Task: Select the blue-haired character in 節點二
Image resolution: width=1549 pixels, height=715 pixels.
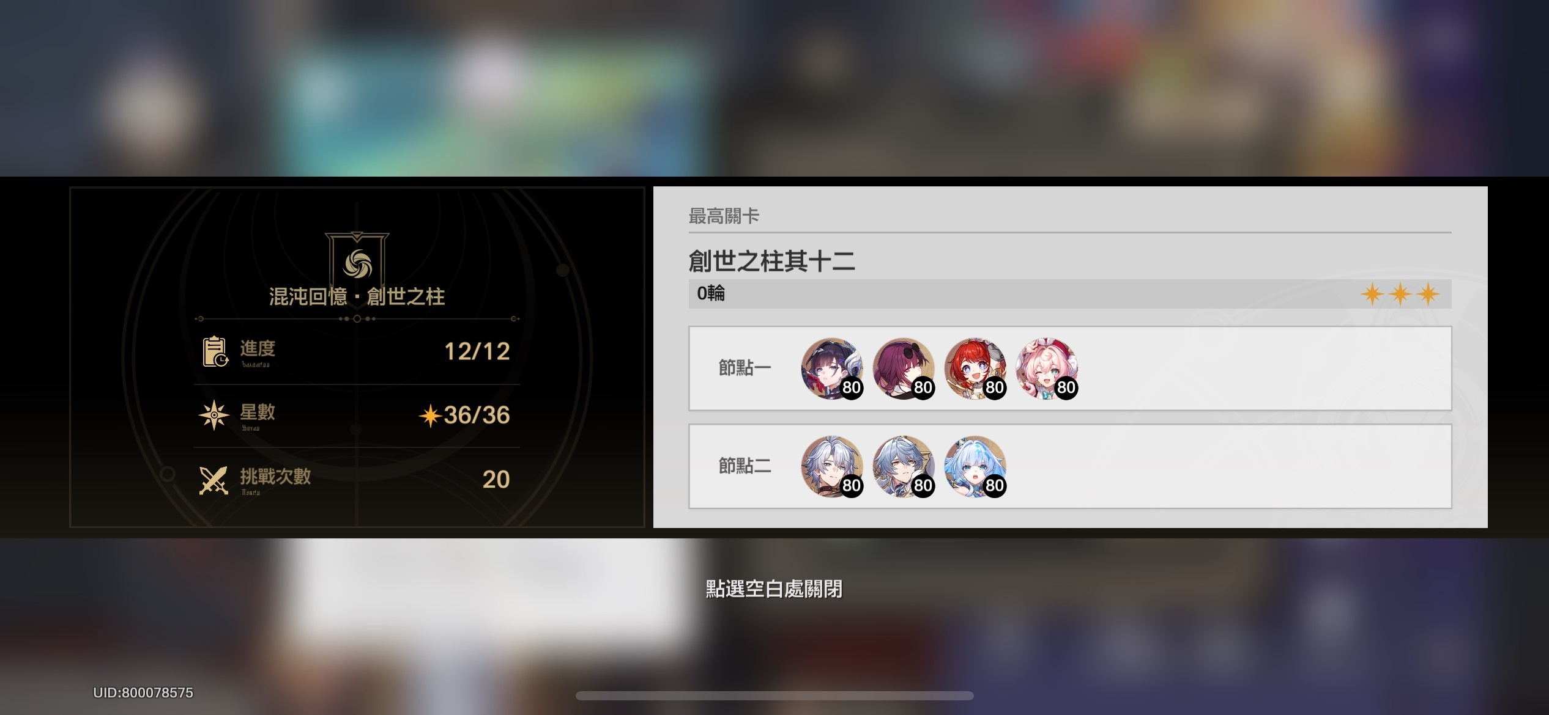Action: tap(975, 467)
